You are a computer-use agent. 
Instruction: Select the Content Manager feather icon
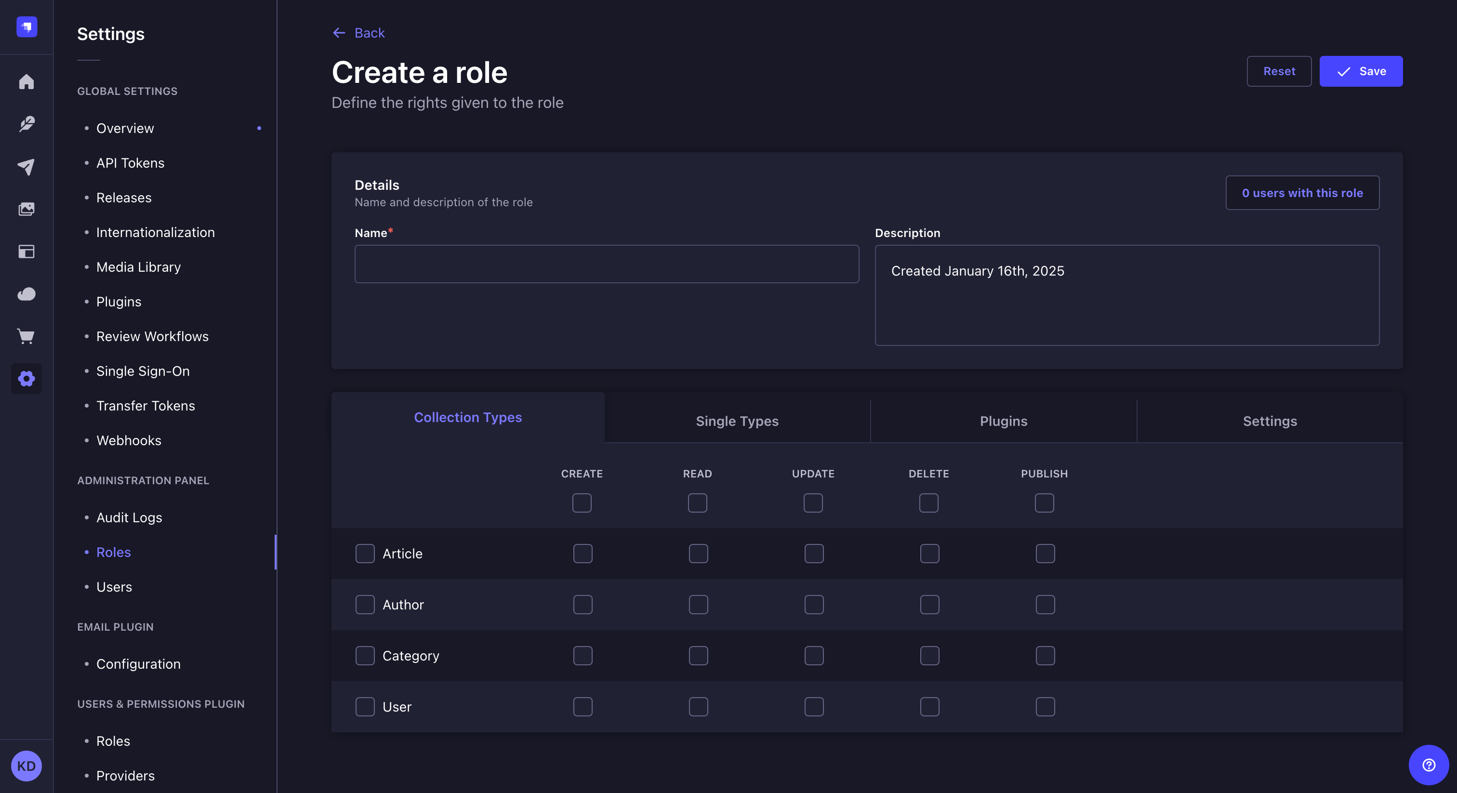click(26, 124)
